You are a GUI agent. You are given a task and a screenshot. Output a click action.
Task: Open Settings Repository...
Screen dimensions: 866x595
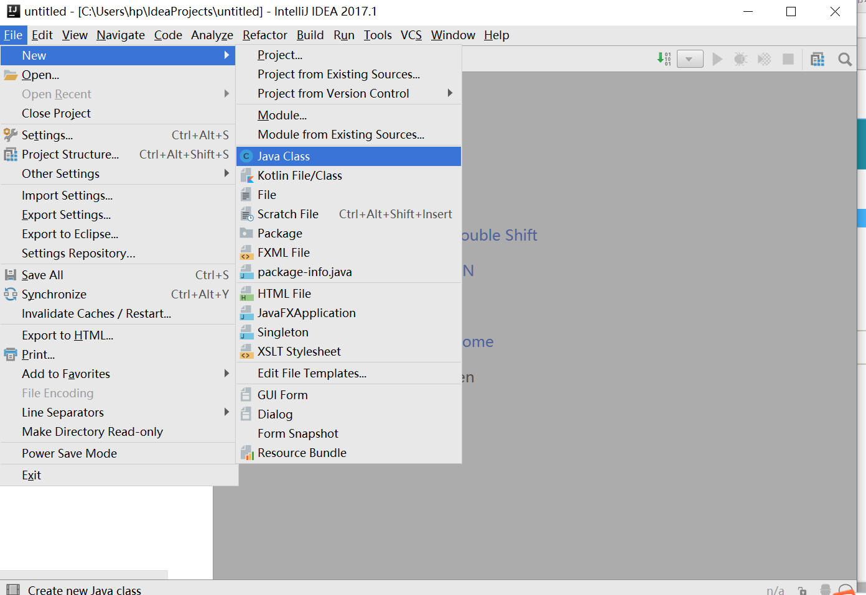click(118, 253)
